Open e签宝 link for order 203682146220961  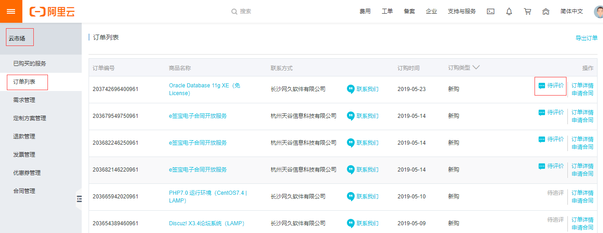[198, 170]
